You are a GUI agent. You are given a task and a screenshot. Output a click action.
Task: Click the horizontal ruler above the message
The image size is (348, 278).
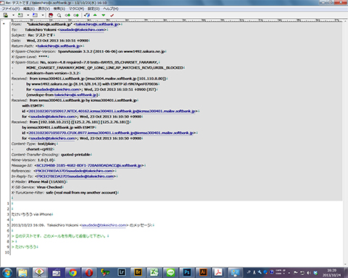176,20
